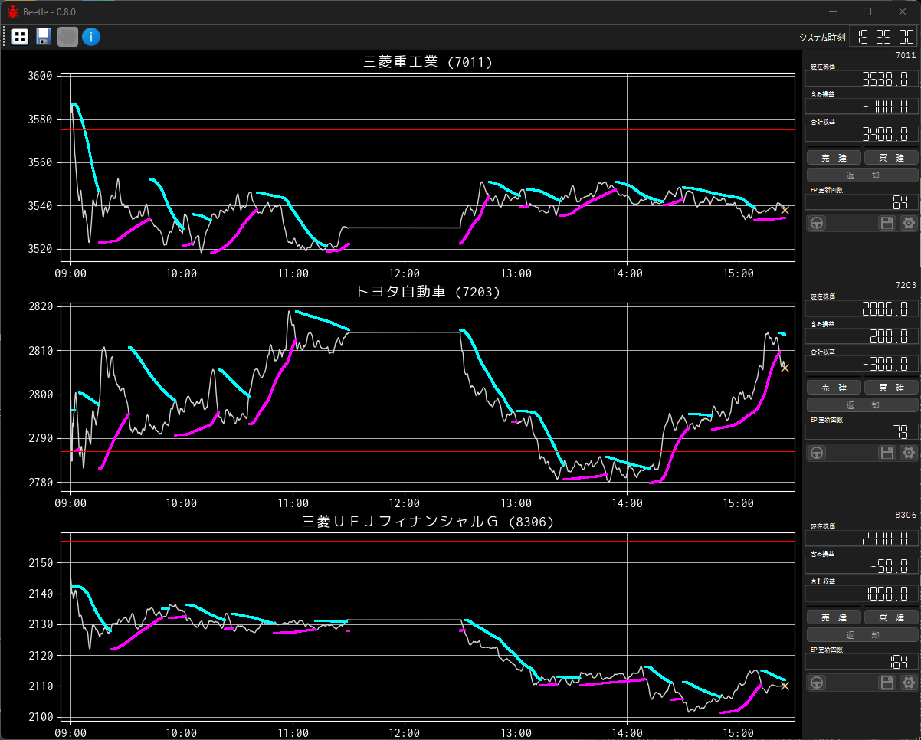Click the 三菱UFJフィナンシャルG (8306) chart title
Image resolution: width=921 pixels, height=740 pixels.
[x=428, y=522]
